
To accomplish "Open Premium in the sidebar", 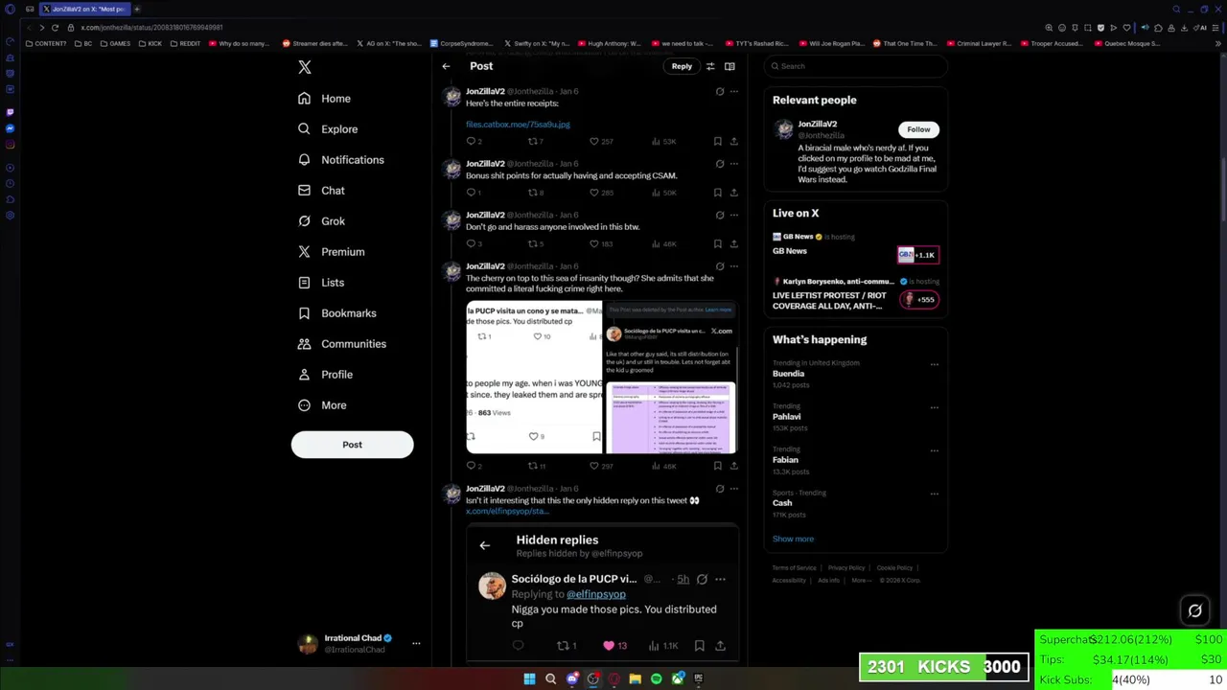I will tap(332, 252).
